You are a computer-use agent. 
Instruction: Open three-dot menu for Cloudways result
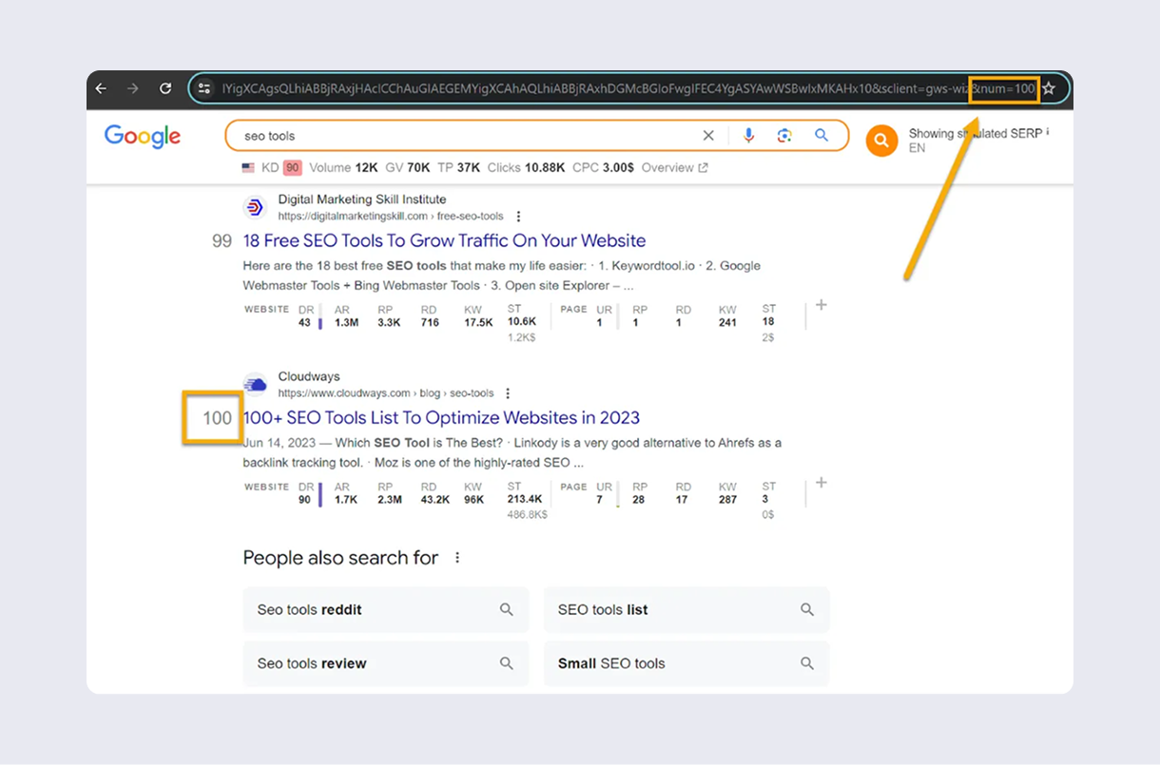pyautogui.click(x=508, y=393)
